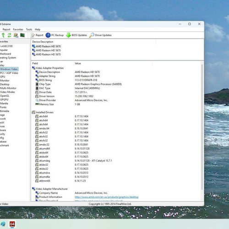Image resolution: width=229 pixels, height=229 pixels.
Task: Open the Report toolbar button
Action: click(x=37, y=35)
